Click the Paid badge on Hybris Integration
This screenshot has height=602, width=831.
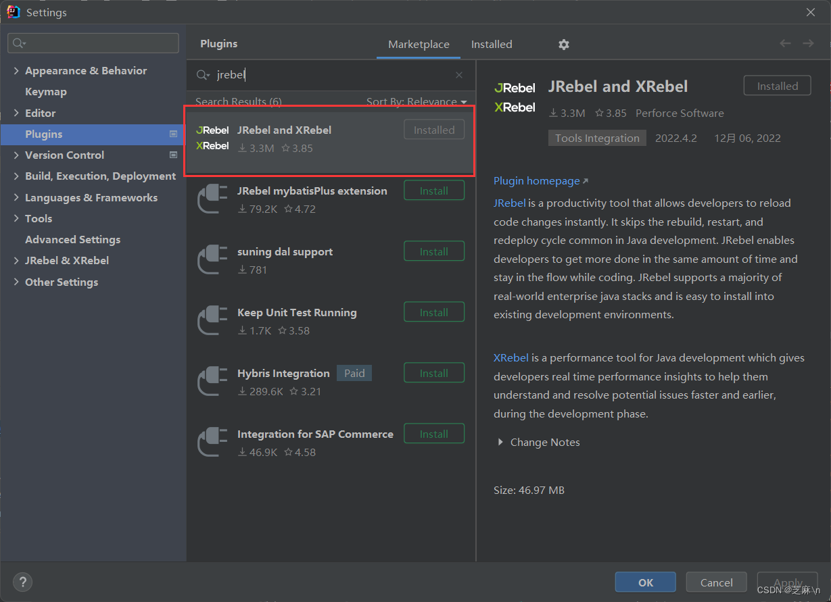[354, 373]
